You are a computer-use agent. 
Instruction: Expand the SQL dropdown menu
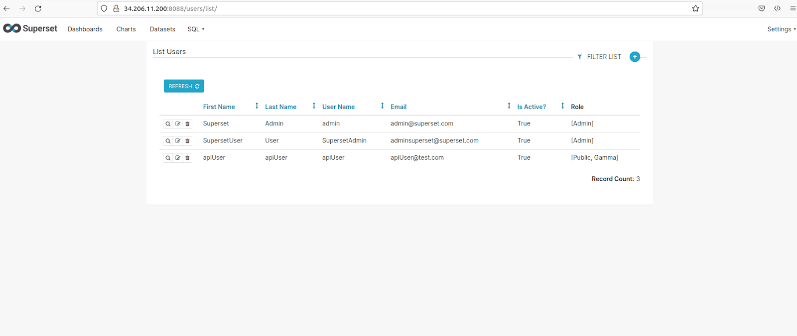tap(196, 29)
